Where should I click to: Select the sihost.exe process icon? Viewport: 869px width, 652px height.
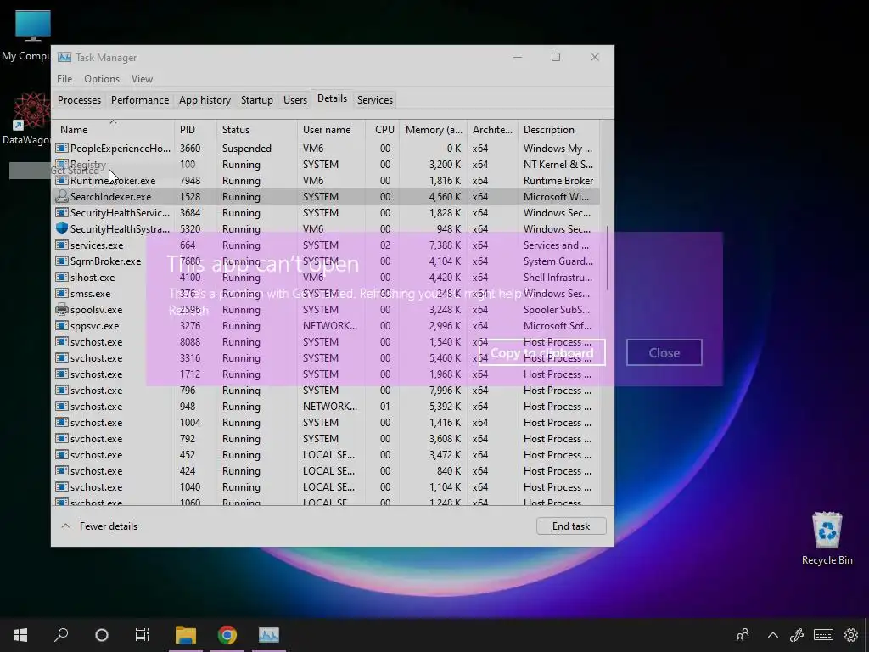[x=62, y=278]
